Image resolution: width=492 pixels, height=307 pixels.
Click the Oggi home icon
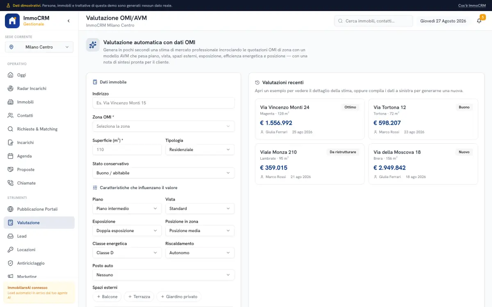(x=11, y=75)
